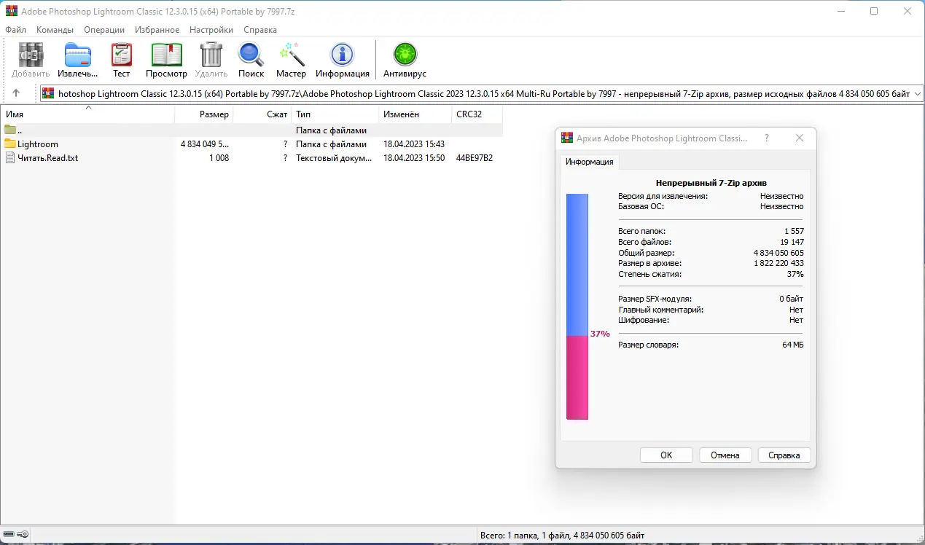Open the Избранное menu
This screenshot has height=545, width=925.
pyautogui.click(x=157, y=30)
